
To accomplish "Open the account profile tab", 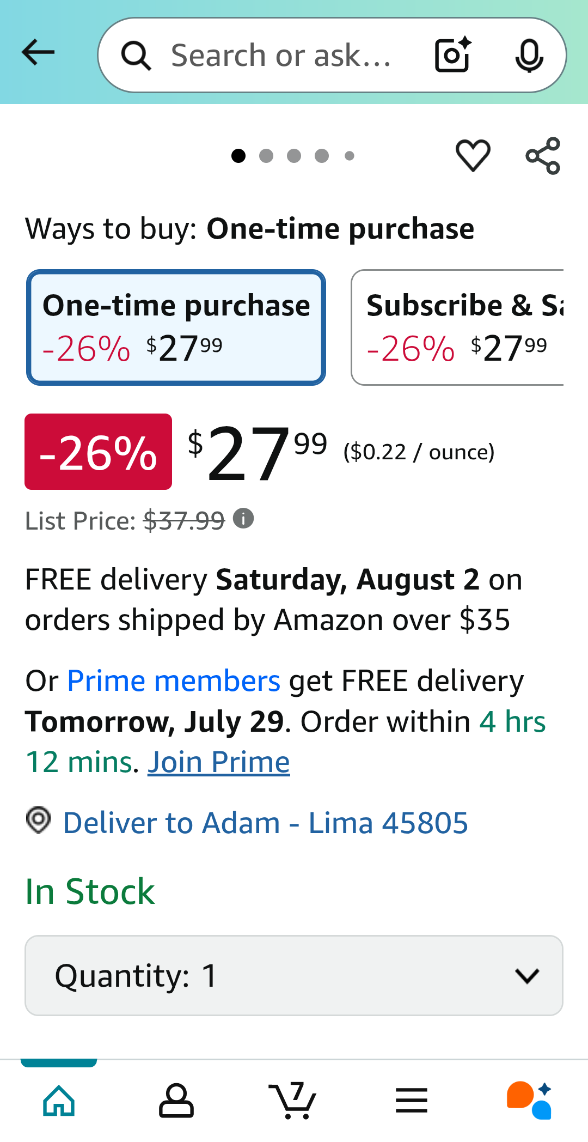I will pyautogui.click(x=176, y=1101).
